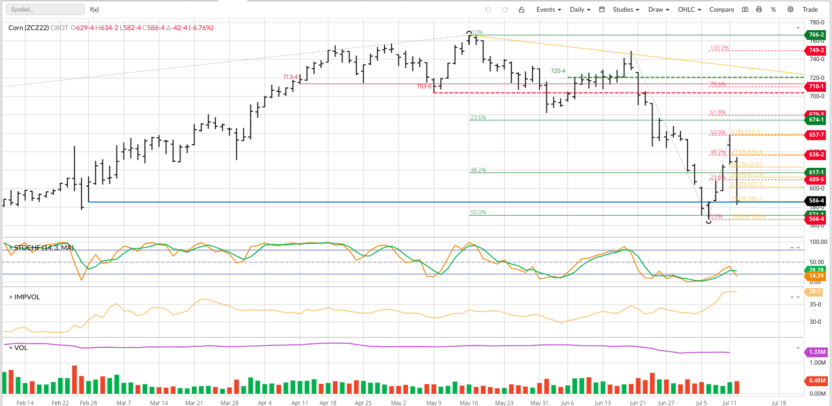832x406 pixels.
Task: Open the calendar date range picker
Action: [x=602, y=9]
